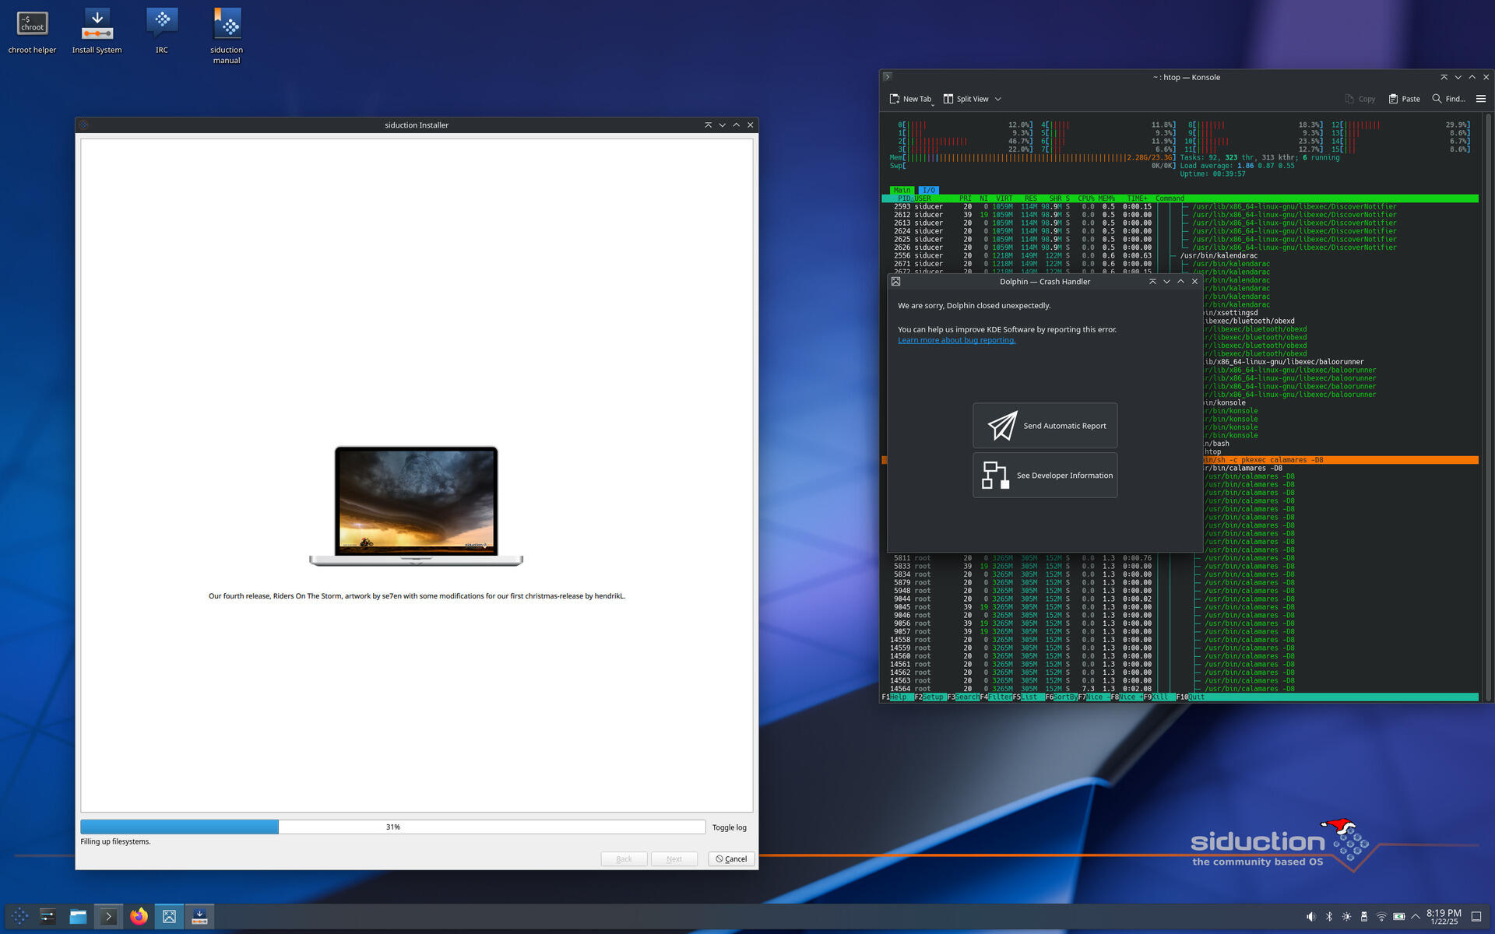Switch to Konsole via its taskbar icon

click(x=108, y=916)
